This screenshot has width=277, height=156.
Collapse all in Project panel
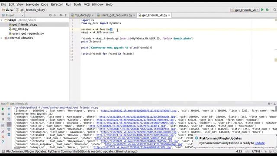click(55, 16)
